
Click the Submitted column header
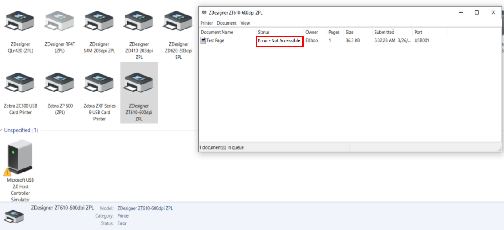384,32
